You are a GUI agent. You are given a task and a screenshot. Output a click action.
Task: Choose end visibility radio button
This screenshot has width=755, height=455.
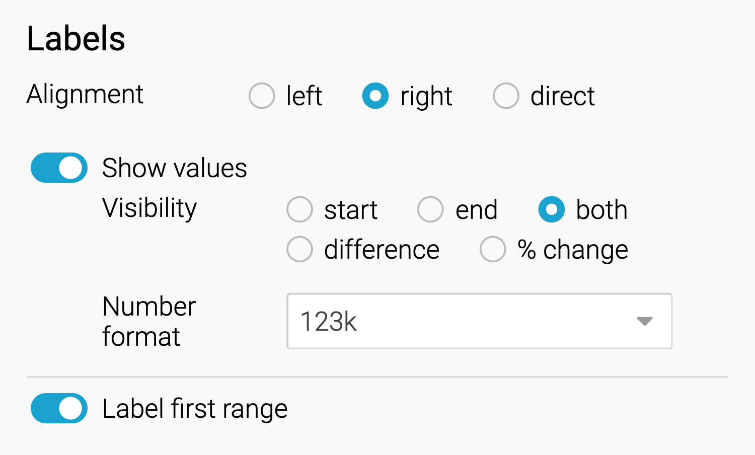click(430, 209)
